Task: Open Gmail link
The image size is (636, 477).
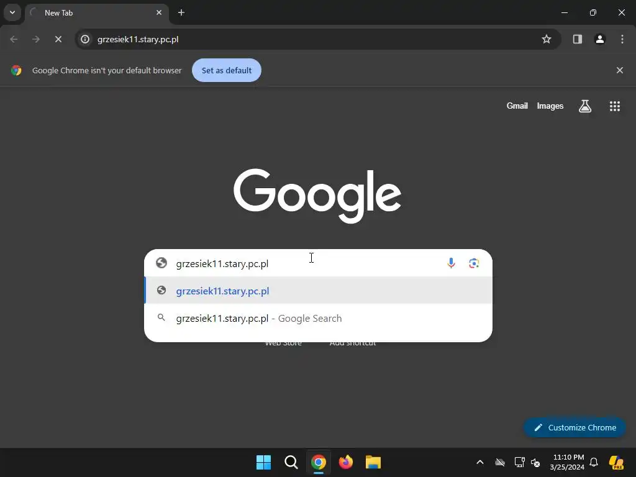Action: tap(517, 106)
